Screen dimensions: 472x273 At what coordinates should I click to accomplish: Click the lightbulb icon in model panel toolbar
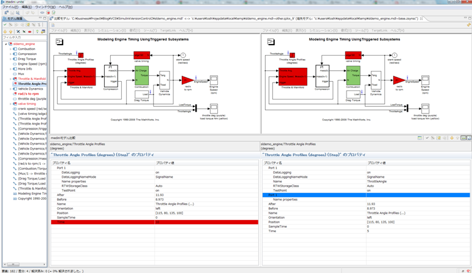tap(37, 31)
